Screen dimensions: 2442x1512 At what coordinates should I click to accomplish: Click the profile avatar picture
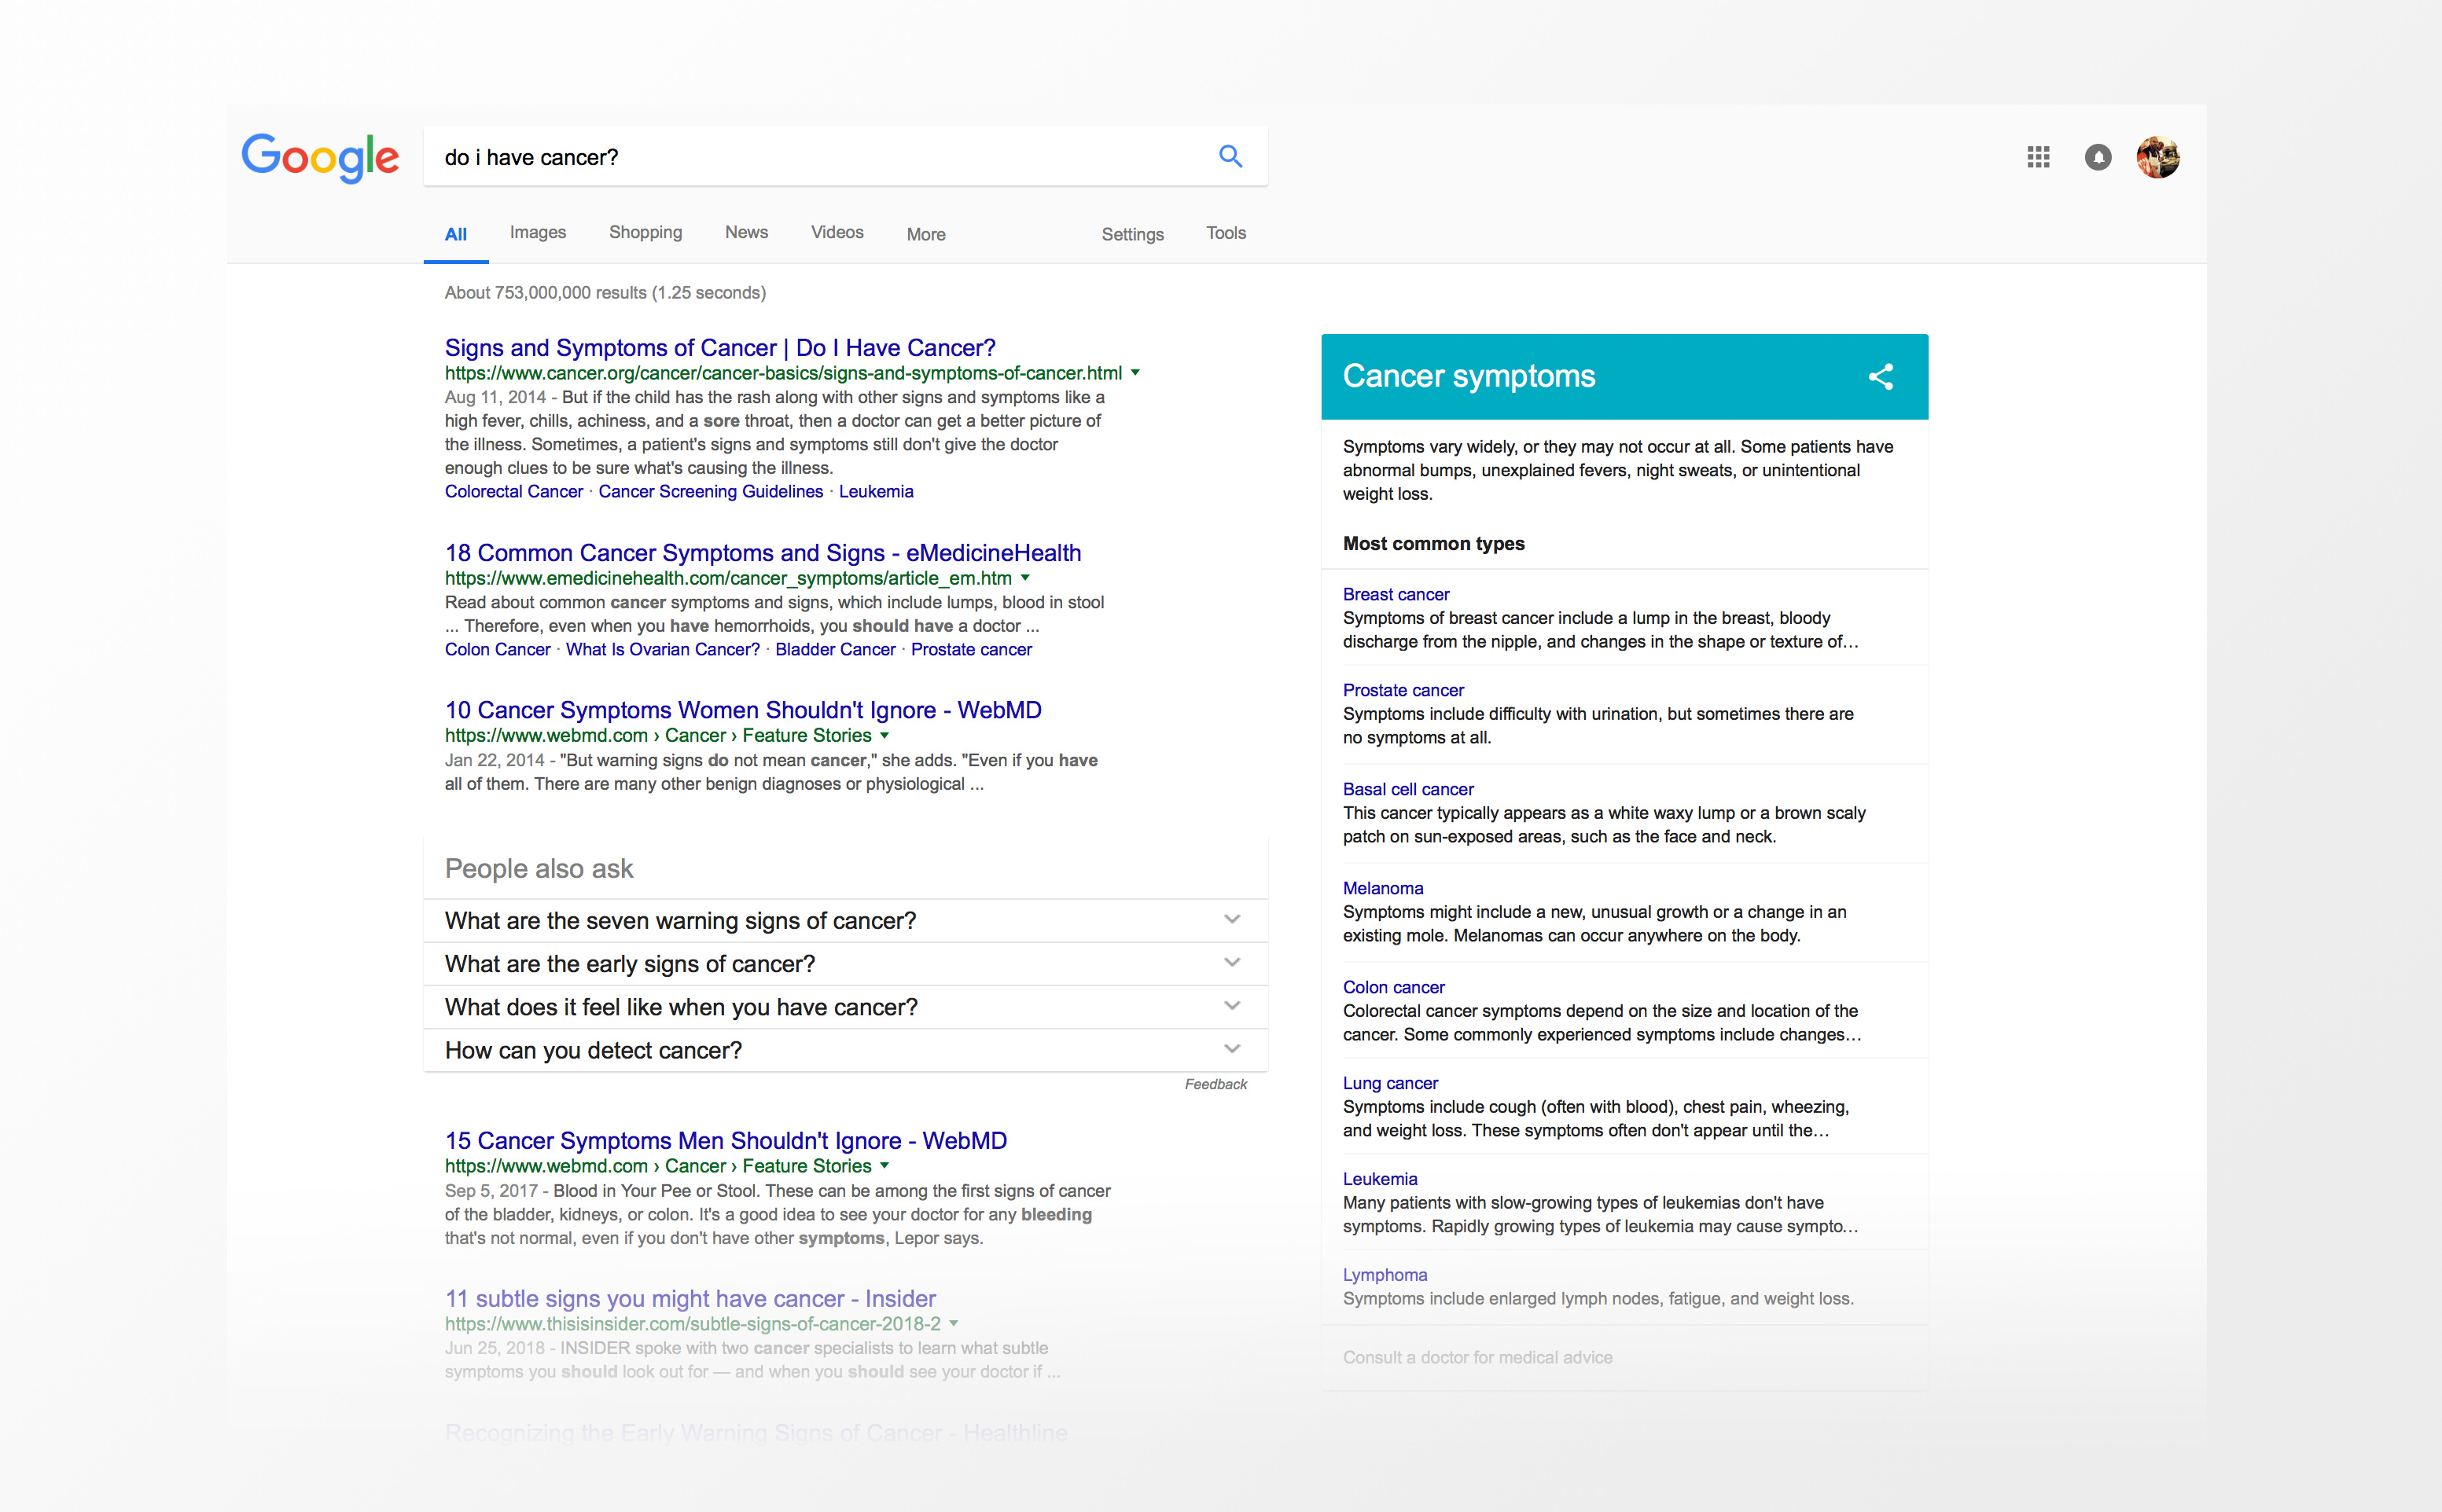pyautogui.click(x=2158, y=157)
